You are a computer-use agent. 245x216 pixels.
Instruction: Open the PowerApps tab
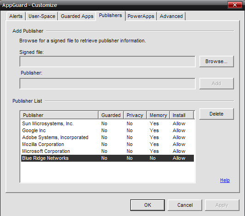[x=141, y=16]
